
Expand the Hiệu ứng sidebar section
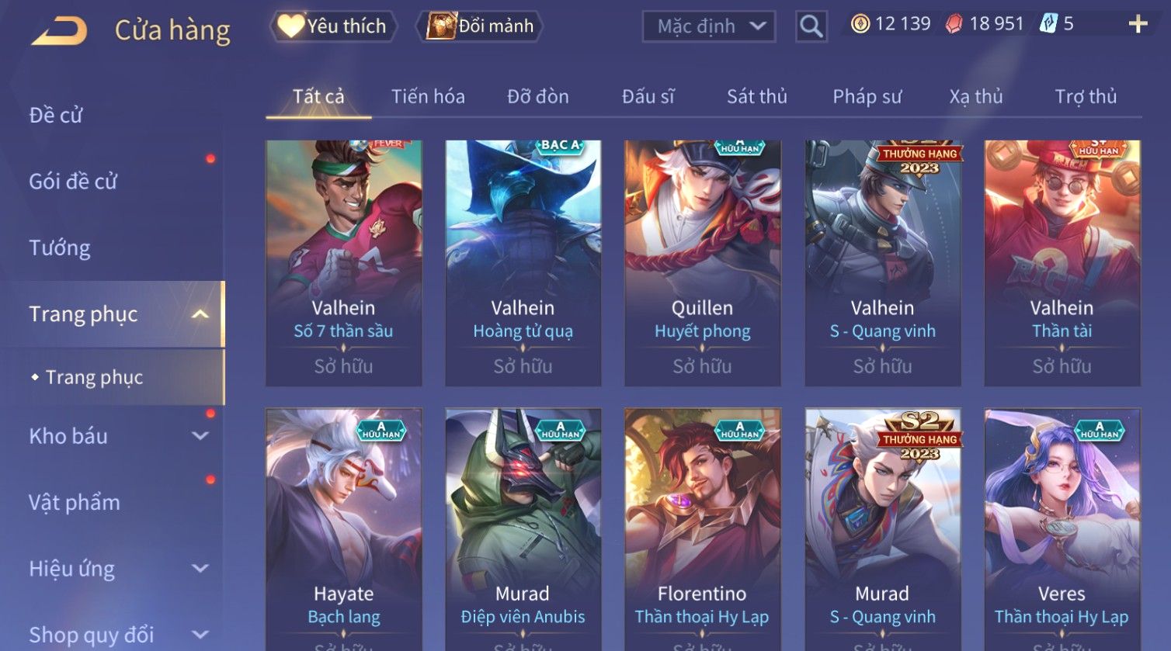[x=200, y=569]
